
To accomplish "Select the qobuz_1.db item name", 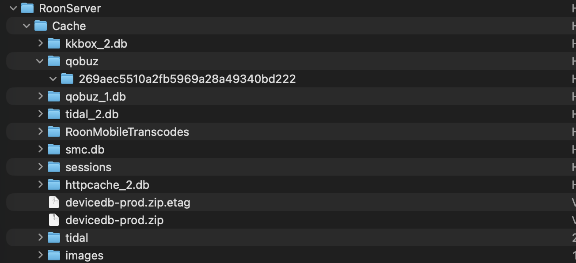I will (x=95, y=97).
